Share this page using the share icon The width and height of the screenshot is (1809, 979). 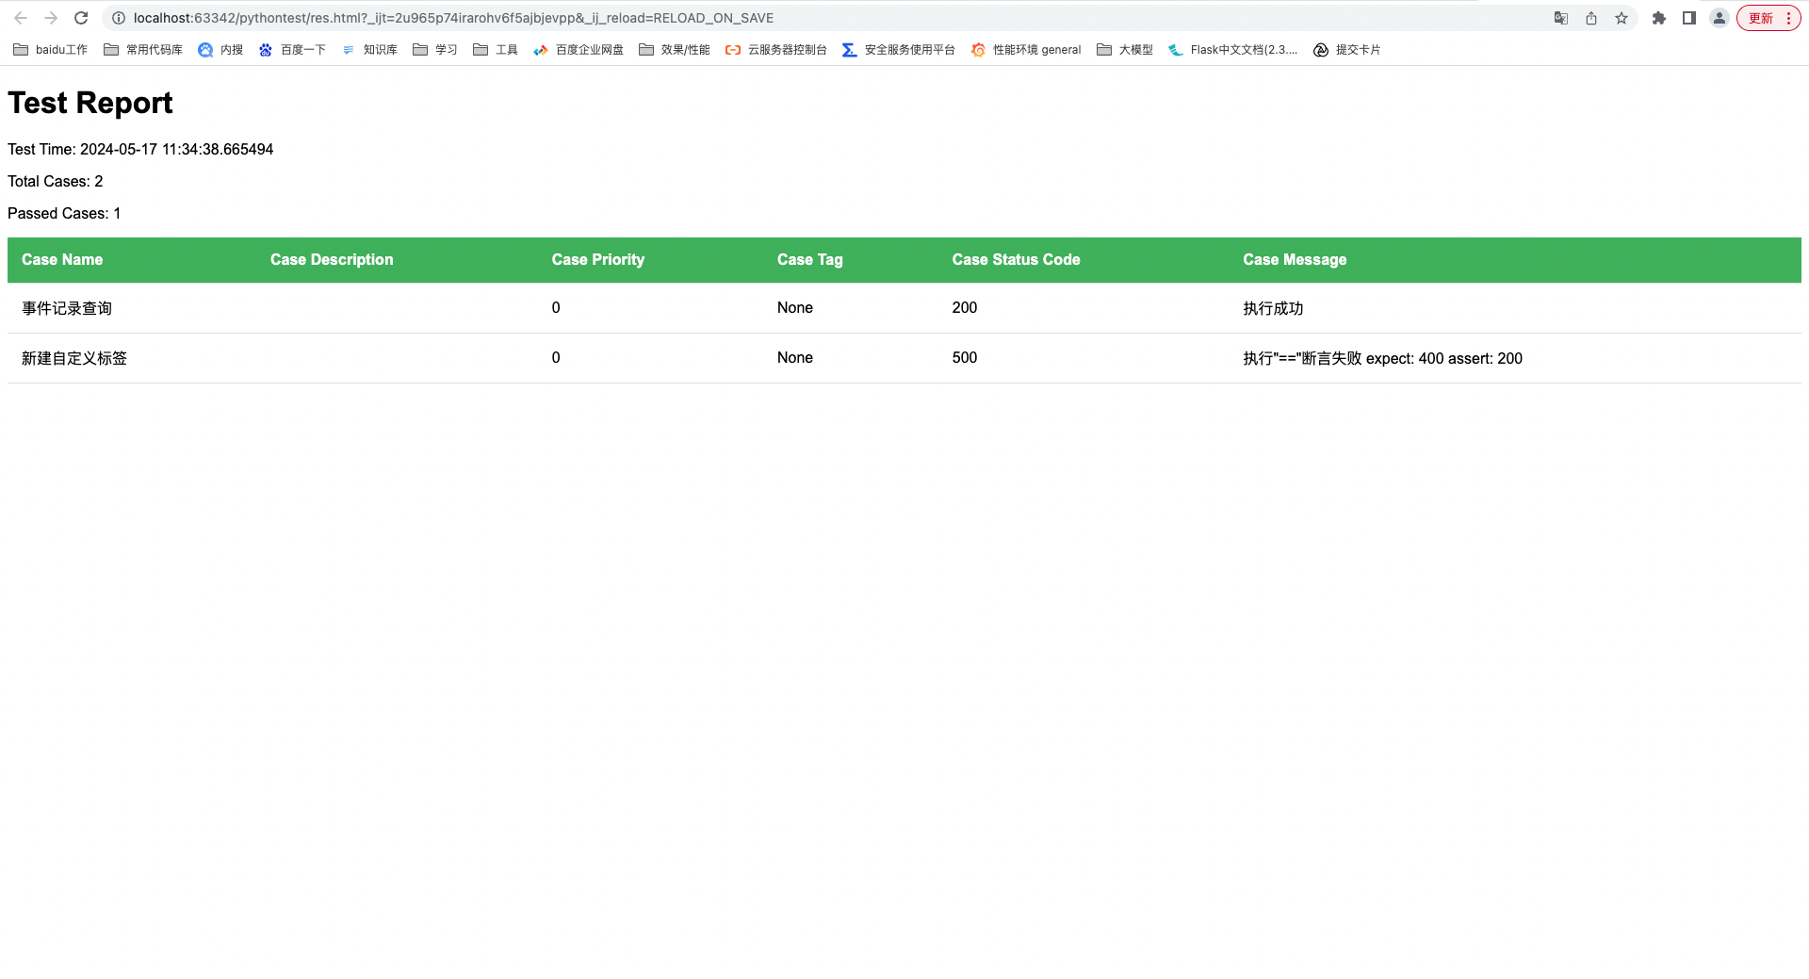click(1591, 18)
